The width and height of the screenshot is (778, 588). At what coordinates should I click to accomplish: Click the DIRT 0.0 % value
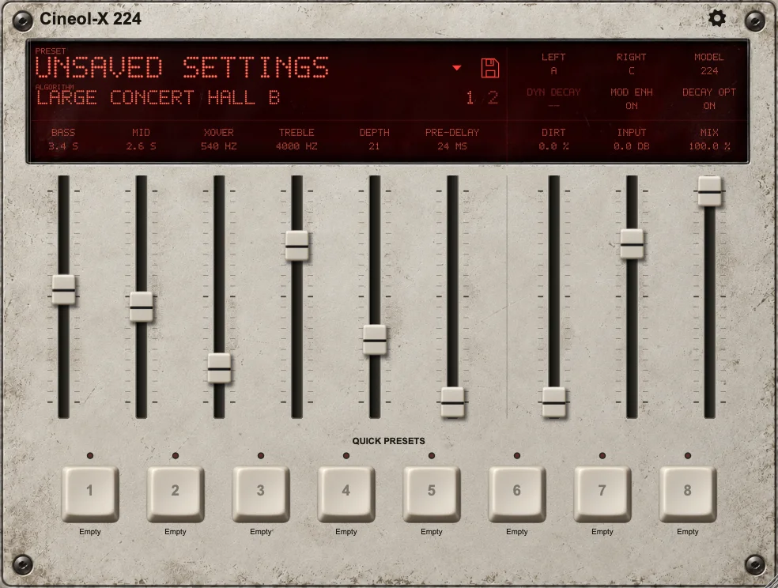(x=553, y=146)
